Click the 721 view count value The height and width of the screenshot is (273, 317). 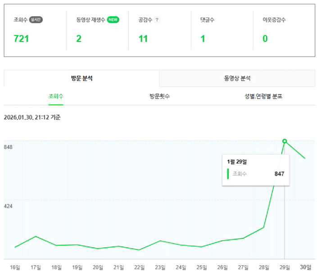(22, 39)
